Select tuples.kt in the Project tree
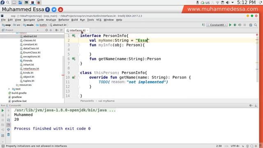Screen dimensions: 263x148 point(29,81)
